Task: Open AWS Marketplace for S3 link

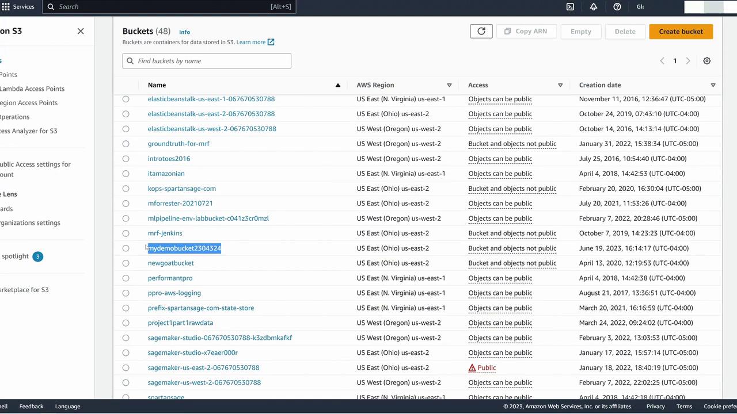Action: click(x=24, y=290)
